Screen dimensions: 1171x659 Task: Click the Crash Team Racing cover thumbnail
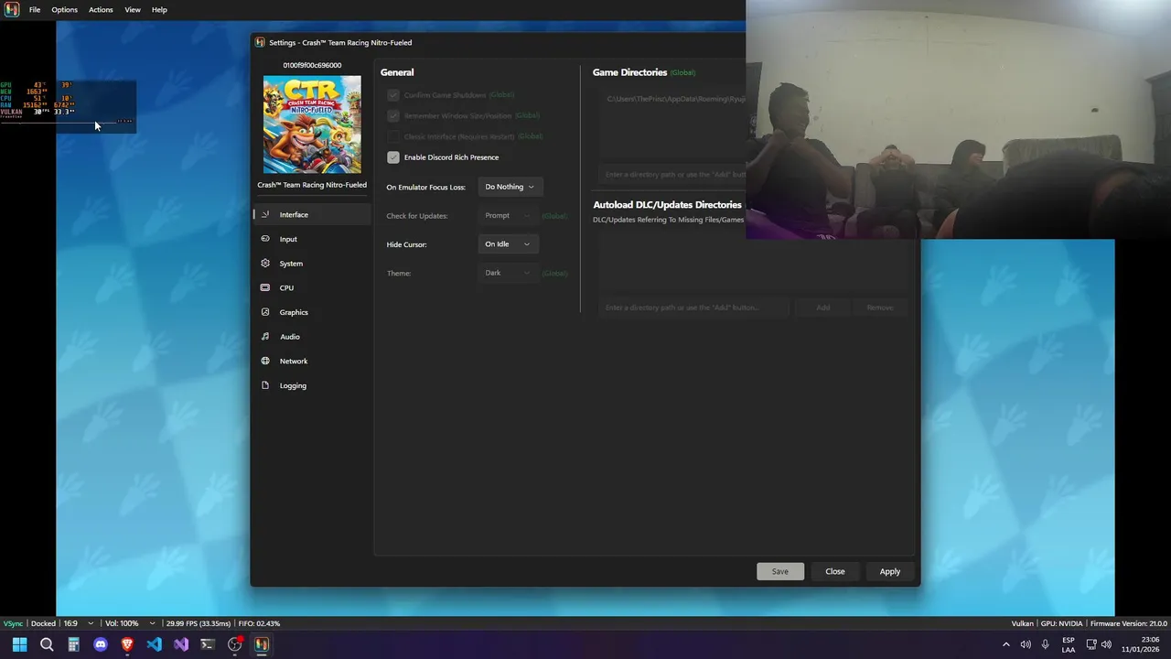(312, 124)
